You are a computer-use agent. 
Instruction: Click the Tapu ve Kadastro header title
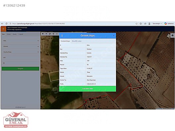tap(17, 27)
